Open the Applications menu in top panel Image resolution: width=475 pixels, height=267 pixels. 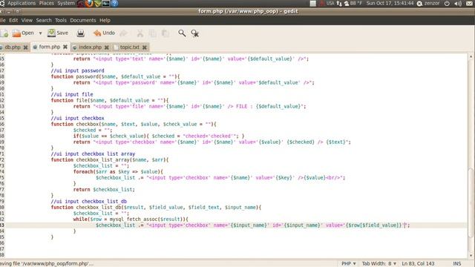[x=22, y=3]
